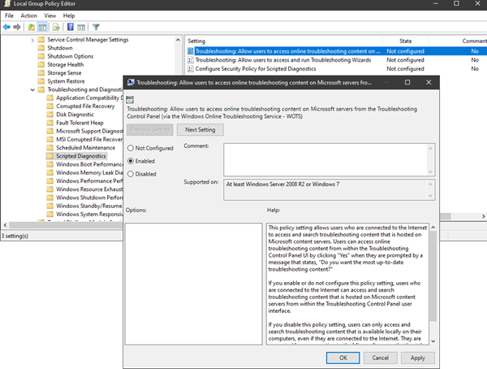Click the Storage Sense folder icon

click(41, 73)
